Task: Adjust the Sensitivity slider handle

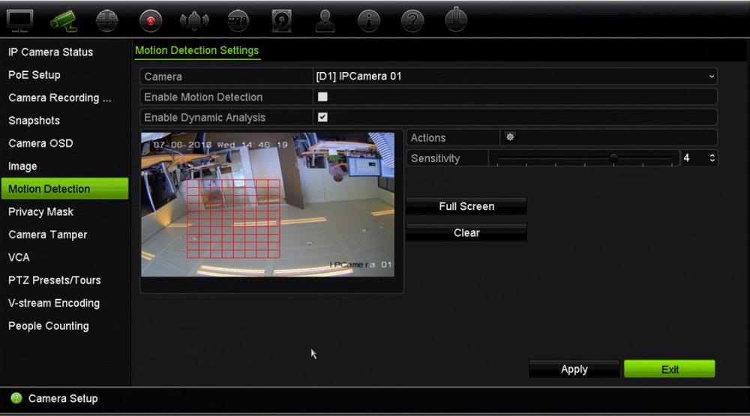Action: [x=613, y=157]
